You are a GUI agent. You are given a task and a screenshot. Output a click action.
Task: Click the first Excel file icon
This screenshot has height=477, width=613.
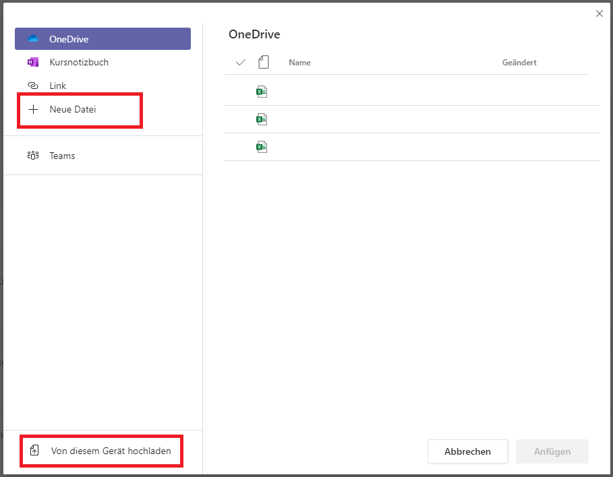click(262, 92)
